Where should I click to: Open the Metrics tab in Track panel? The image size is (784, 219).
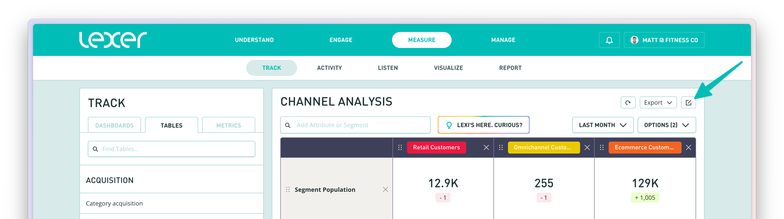tap(229, 125)
